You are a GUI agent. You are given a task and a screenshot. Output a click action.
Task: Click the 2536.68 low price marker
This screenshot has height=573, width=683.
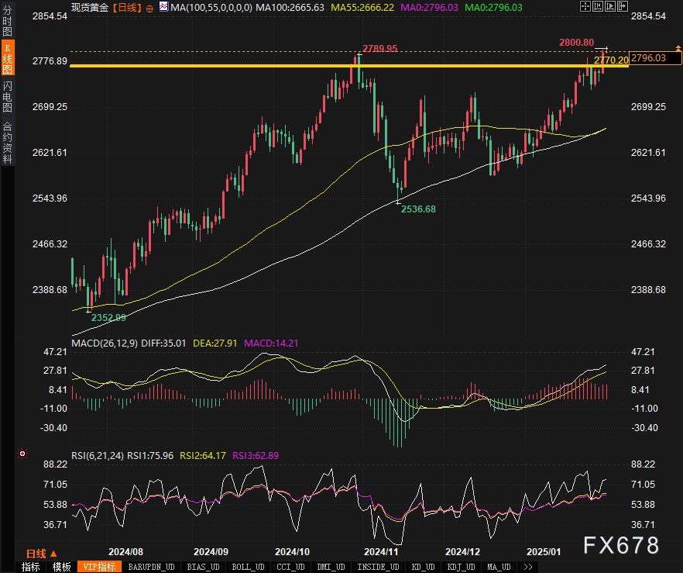[417, 209]
